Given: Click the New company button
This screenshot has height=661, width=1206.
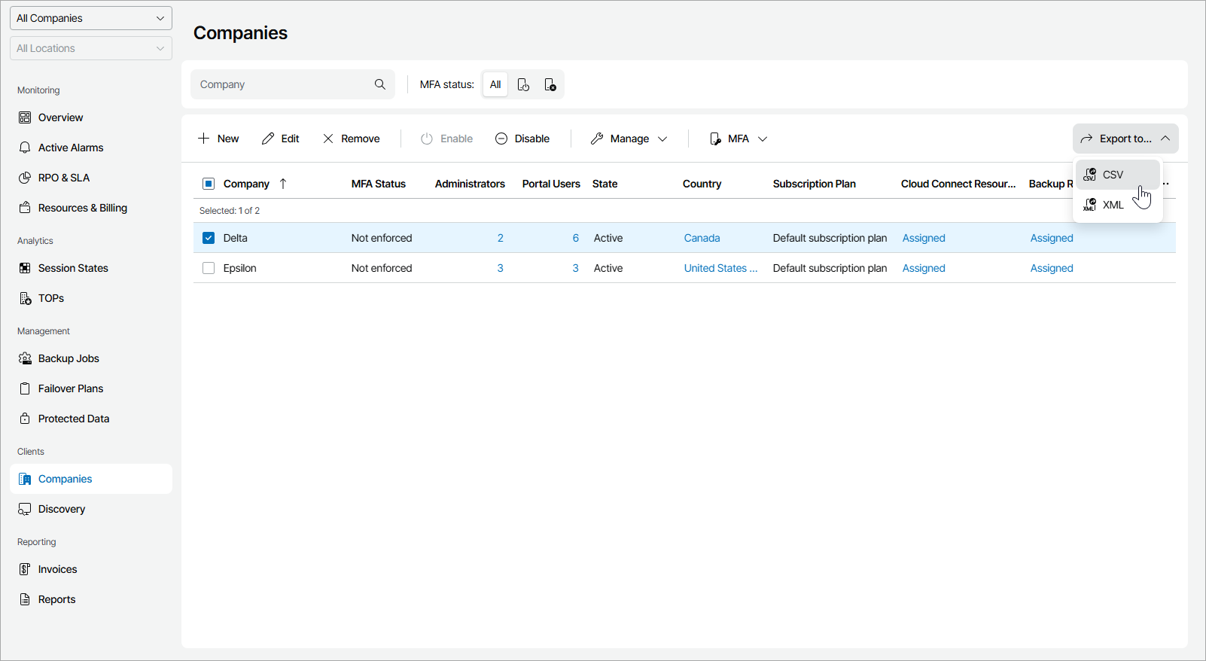Looking at the screenshot, I should (218, 139).
